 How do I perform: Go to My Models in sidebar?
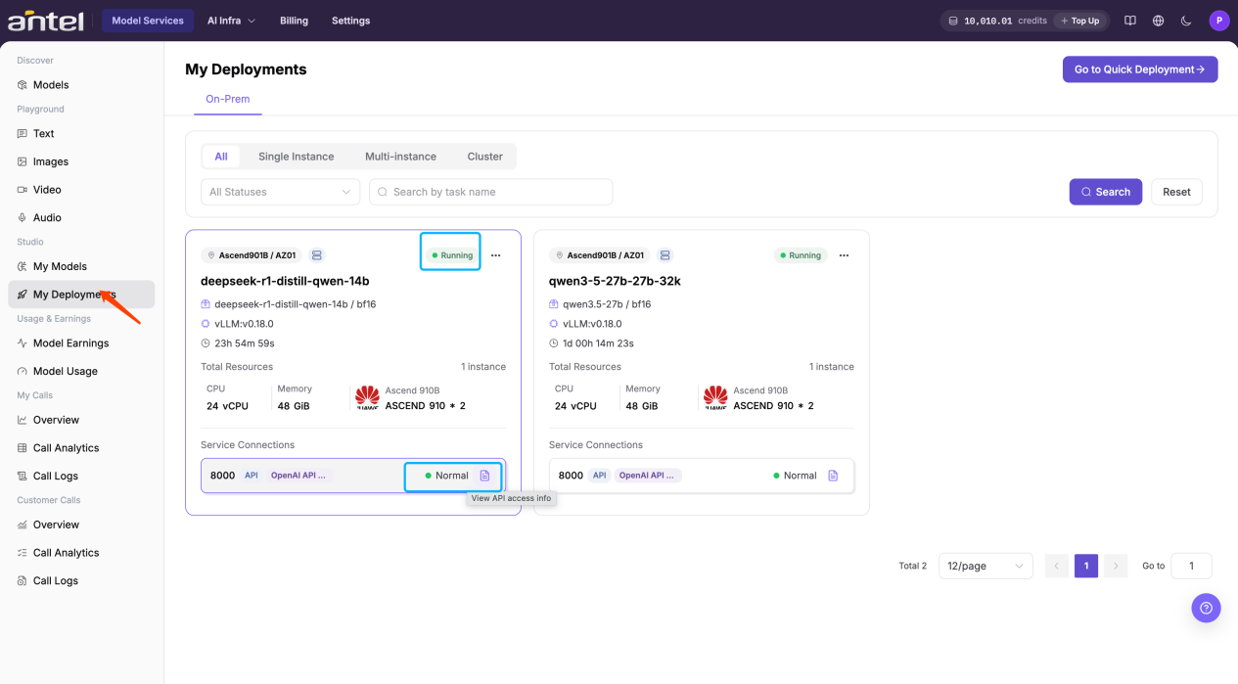81,266
